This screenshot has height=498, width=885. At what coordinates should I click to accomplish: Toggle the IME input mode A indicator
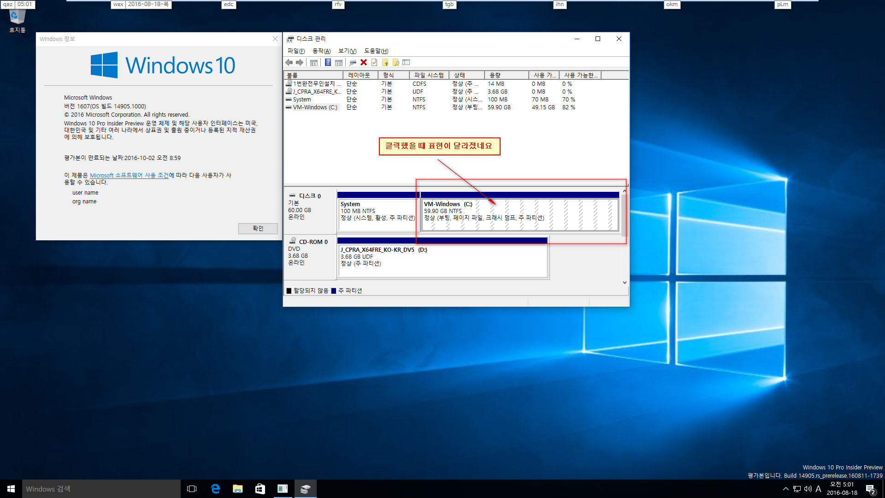coord(819,489)
